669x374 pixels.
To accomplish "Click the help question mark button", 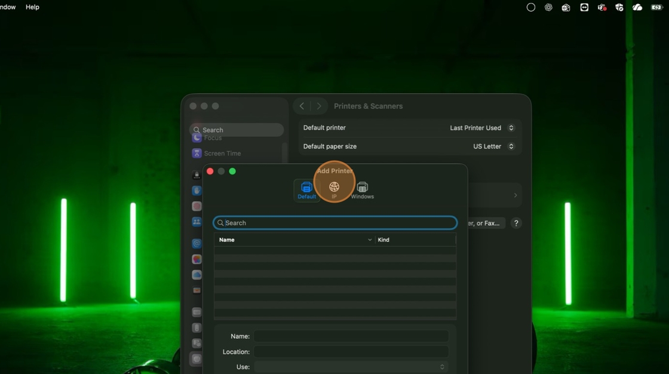I will 516,223.
